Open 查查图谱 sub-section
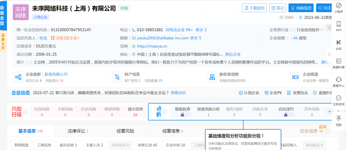 pyautogui.click(x=21, y=145)
